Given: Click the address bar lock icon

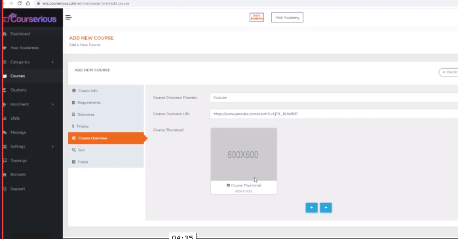Looking at the screenshot, I should click(38, 3).
